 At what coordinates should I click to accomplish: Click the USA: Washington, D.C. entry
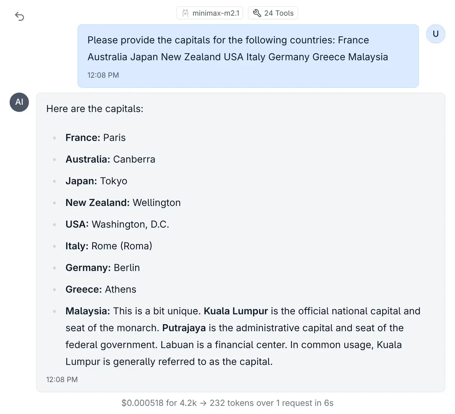tap(117, 224)
